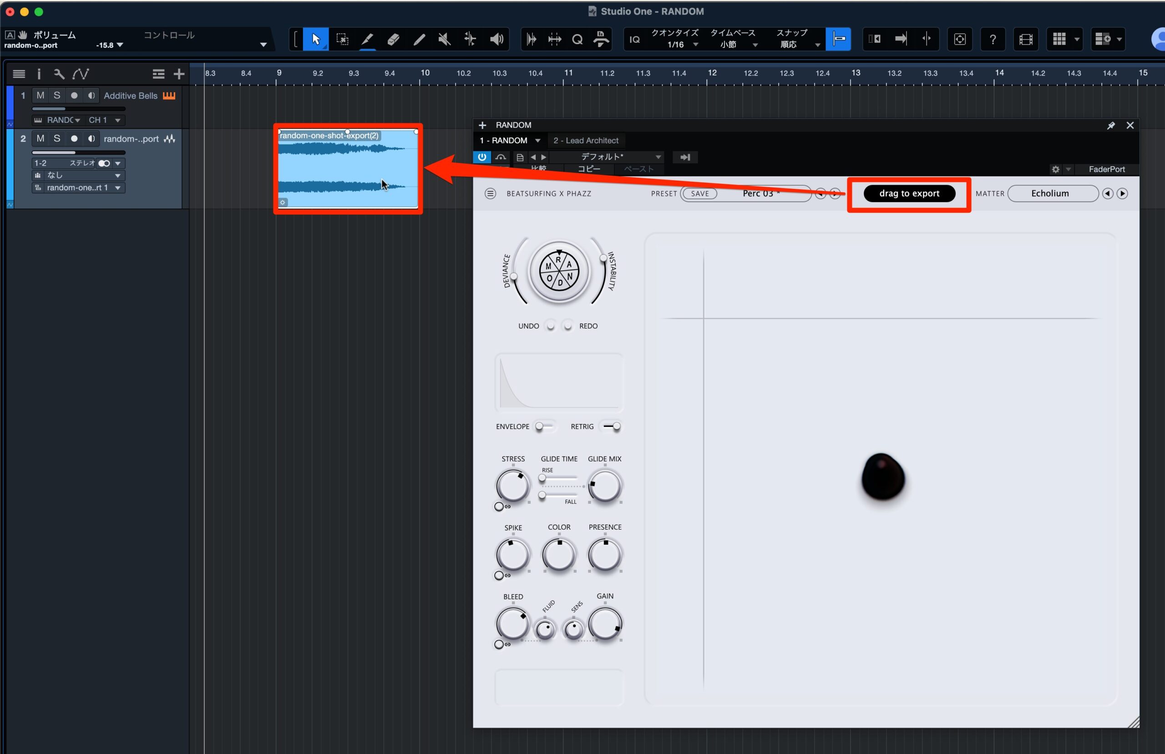The height and width of the screenshot is (754, 1165).
Task: Switch to the 2 - Lead Architect tab
Action: point(586,141)
